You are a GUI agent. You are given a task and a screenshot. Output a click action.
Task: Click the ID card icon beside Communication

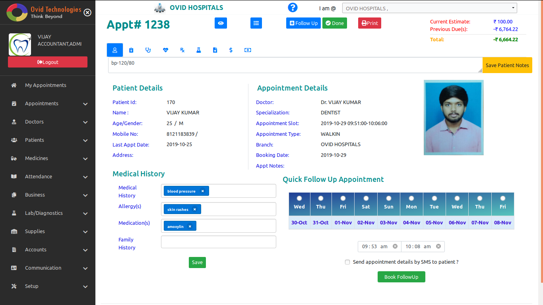[x=14, y=268]
